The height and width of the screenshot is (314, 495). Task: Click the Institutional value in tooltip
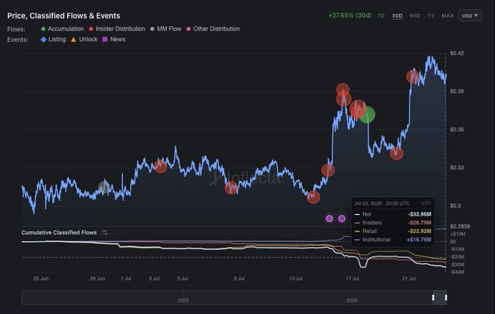click(x=419, y=240)
